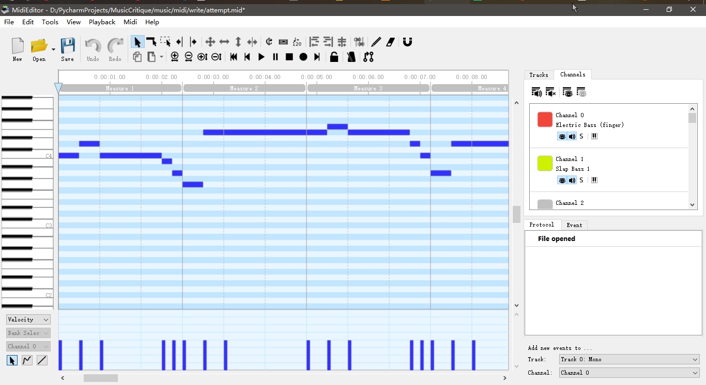Click the 'File opened' protocol entry
The image size is (706, 385).
pyautogui.click(x=613, y=239)
